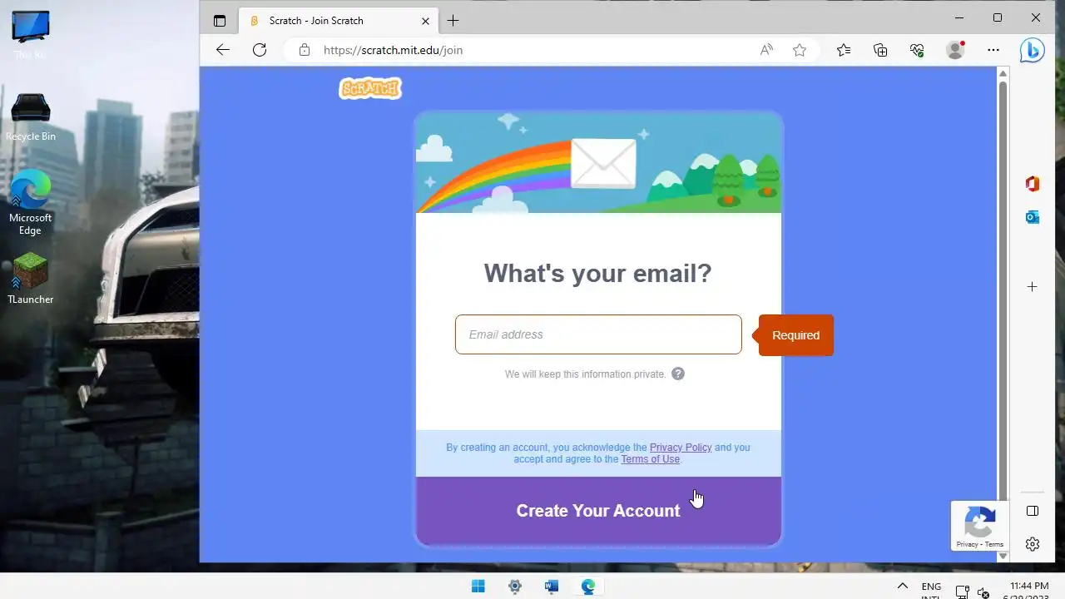The height and width of the screenshot is (599, 1065).
Task: Show hidden tray icons chevron
Action: coord(903,587)
